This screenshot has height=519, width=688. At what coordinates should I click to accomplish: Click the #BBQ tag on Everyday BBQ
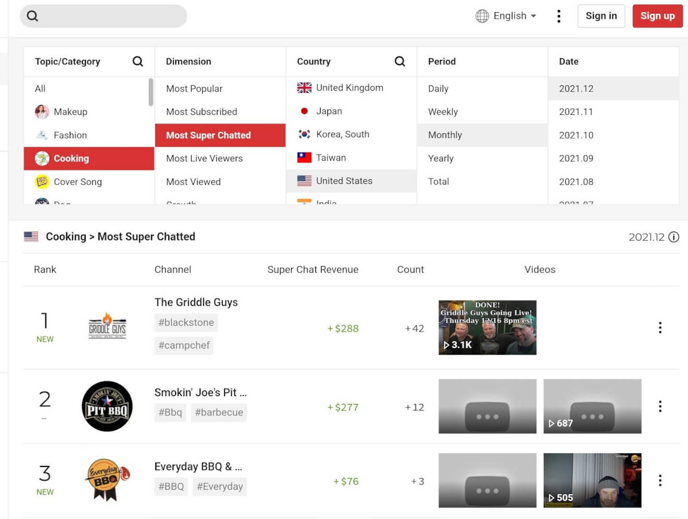pos(171,487)
